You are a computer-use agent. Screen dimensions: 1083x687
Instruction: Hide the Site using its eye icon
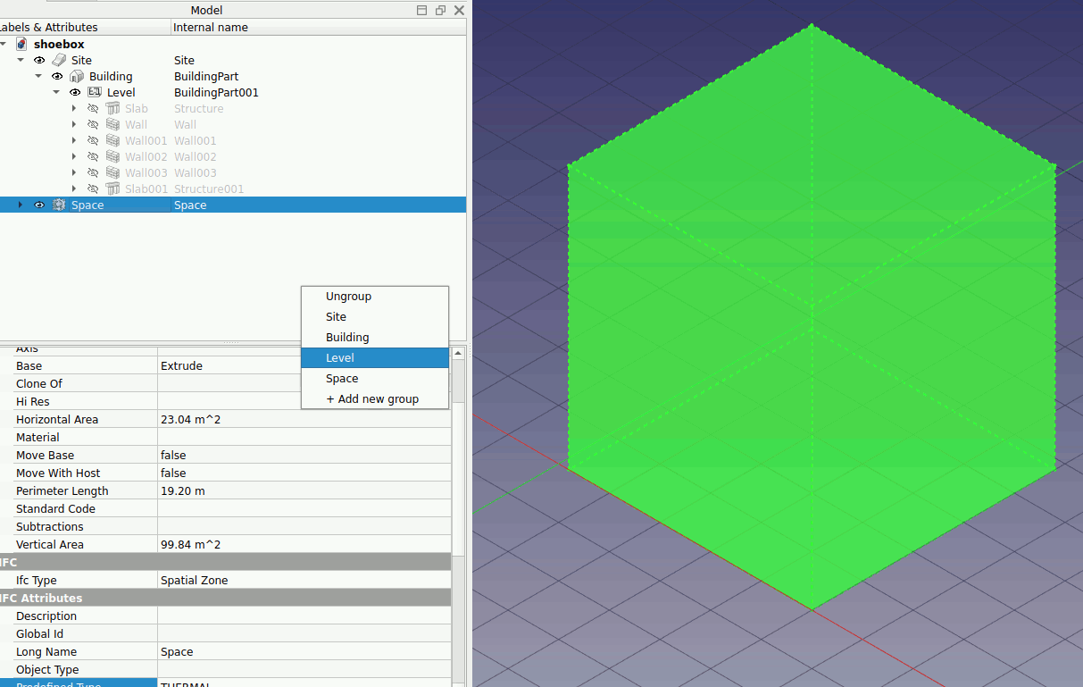pyautogui.click(x=39, y=60)
